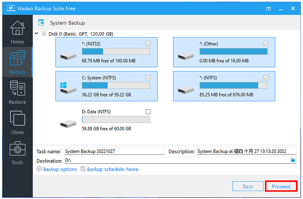Click the FAT32 partition drive icon
The width and height of the screenshot is (303, 199).
click(x=68, y=57)
